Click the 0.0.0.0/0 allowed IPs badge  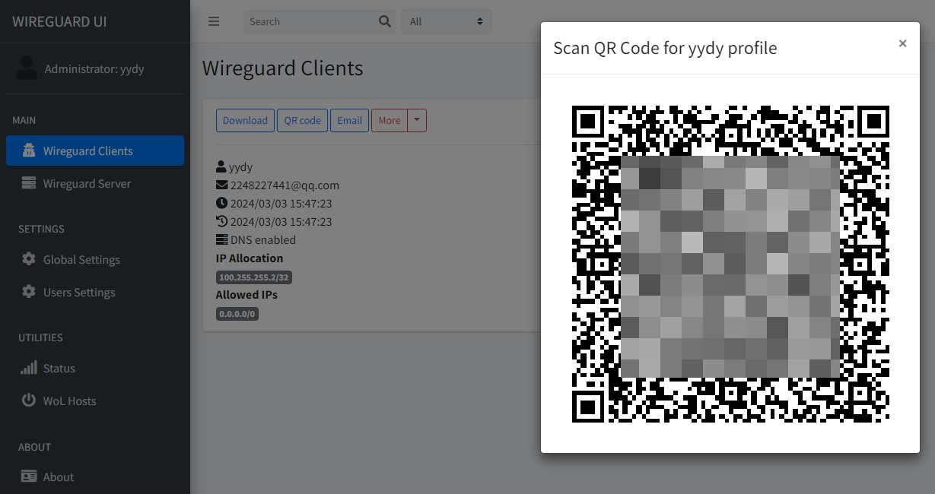click(x=237, y=314)
